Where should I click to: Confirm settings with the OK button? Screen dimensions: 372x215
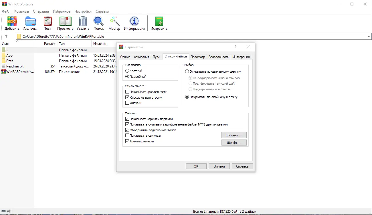[x=196, y=166]
